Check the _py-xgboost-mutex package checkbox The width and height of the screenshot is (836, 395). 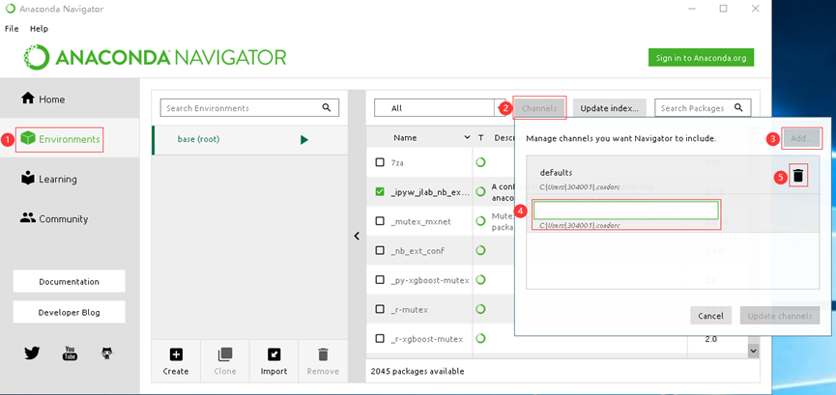(380, 280)
